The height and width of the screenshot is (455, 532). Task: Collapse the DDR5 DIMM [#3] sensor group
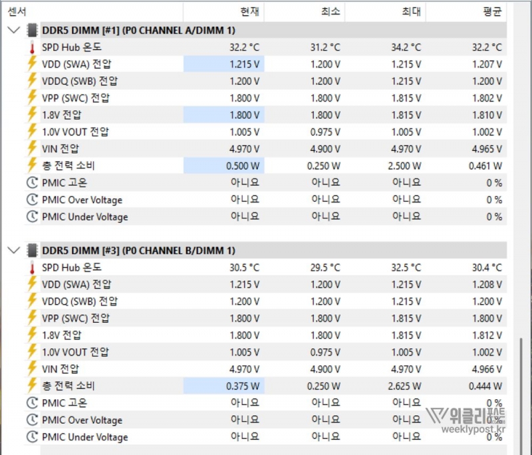point(13,250)
